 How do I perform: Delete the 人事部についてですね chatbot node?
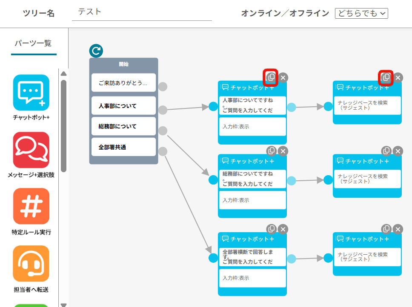click(x=283, y=78)
